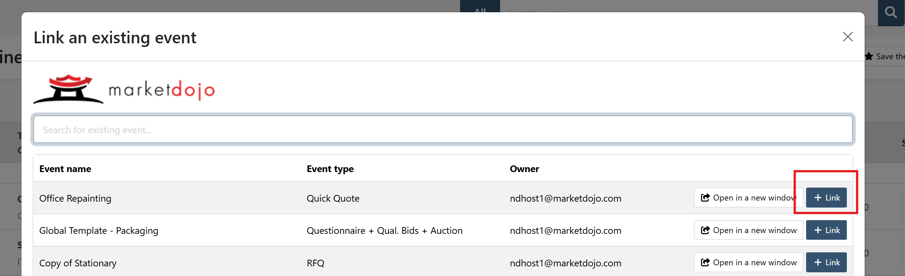Open Global Template - Packaging in new window

click(x=748, y=230)
